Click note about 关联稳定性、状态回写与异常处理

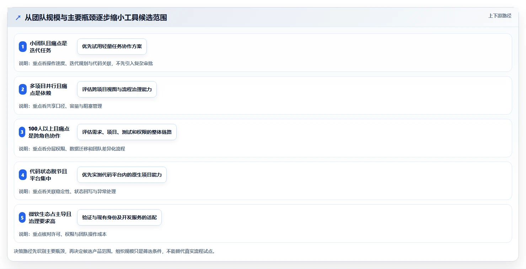[x=67, y=191]
